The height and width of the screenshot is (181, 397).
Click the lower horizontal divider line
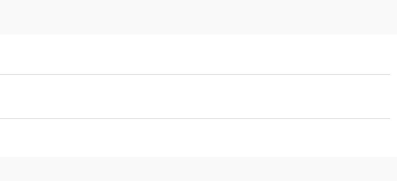[x=195, y=118]
